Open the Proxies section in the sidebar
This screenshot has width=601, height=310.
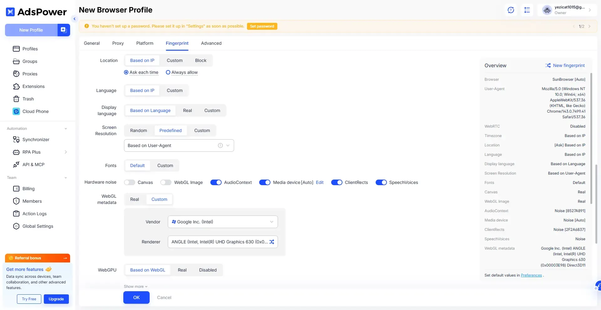30,74
